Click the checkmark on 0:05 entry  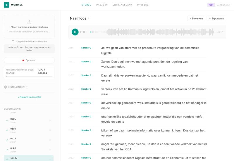coord(7,120)
